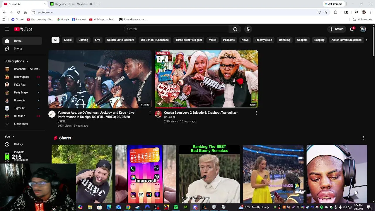375x211 pixels.
Task: Click Ask Chrome button
Action: coord(333,4)
